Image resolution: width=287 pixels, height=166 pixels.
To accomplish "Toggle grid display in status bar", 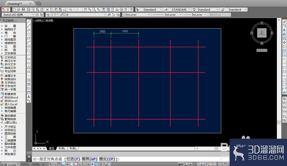I will click(x=59, y=164).
